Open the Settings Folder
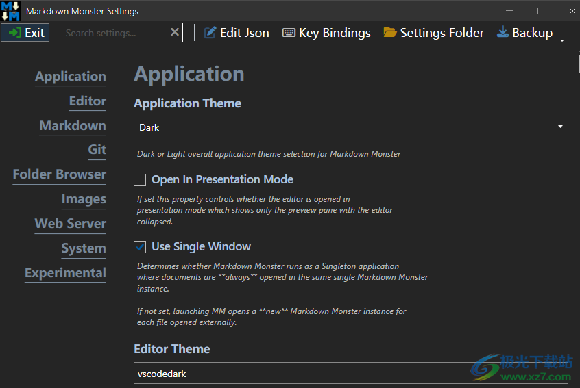Image resolution: width=580 pixels, height=388 pixels. (x=433, y=33)
